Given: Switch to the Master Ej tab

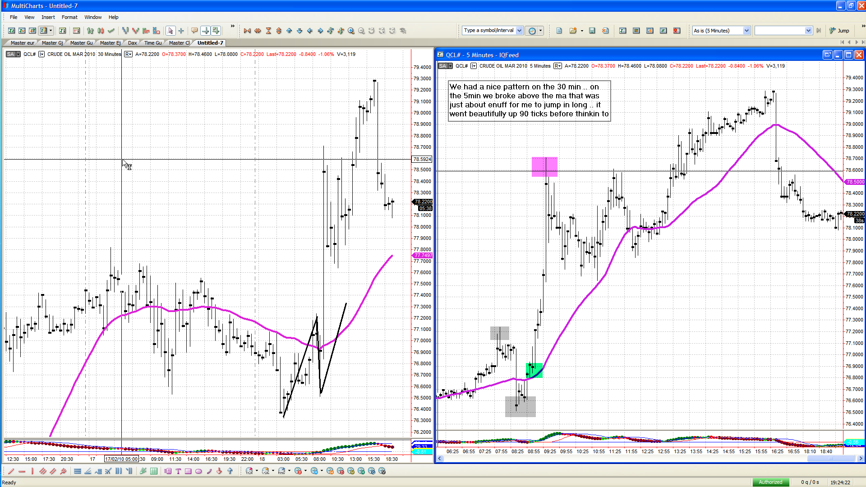Looking at the screenshot, I should pos(110,43).
